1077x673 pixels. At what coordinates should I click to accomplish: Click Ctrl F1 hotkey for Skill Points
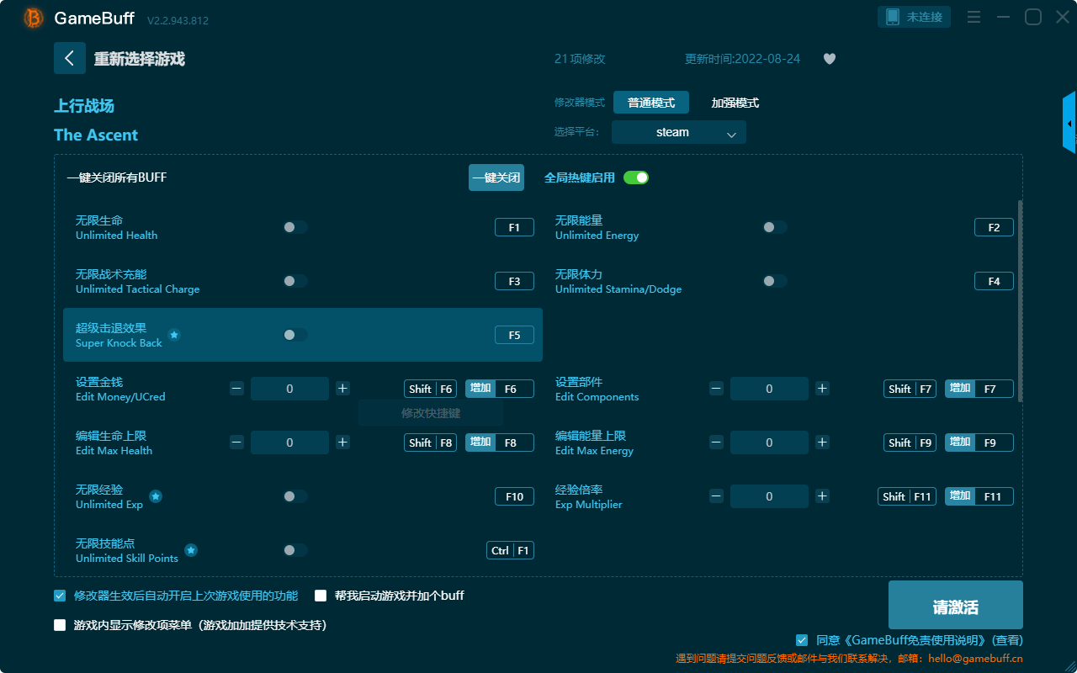click(x=510, y=550)
